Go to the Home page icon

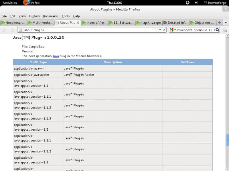pyautogui.click(x=225, y=30)
